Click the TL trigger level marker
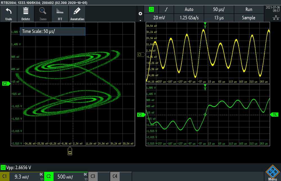 [274, 115]
